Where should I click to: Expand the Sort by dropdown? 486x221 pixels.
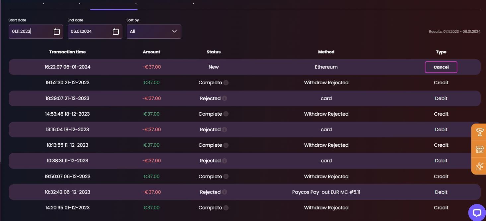[x=154, y=31]
